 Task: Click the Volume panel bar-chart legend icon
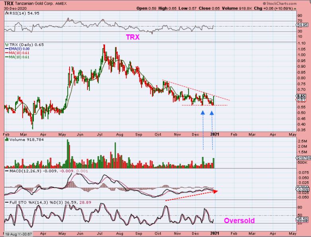pos(7,139)
